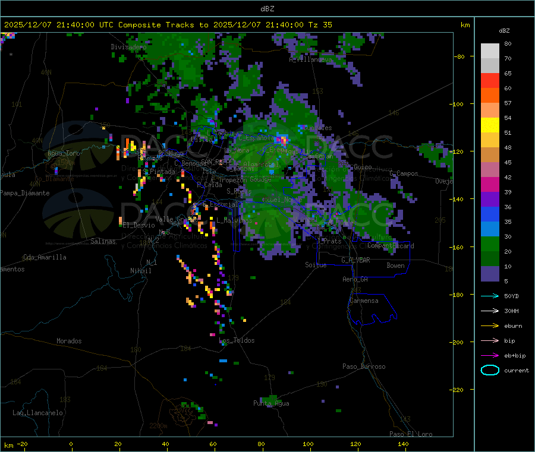Image resolution: width=535 pixels, height=452 pixels.
Task: Select the pink bip arrow legend symbol
Action: pyautogui.click(x=490, y=340)
